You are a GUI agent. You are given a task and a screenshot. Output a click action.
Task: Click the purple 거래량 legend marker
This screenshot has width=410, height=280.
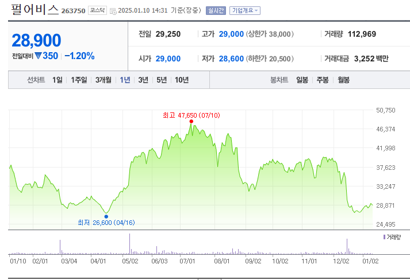tap(384, 237)
